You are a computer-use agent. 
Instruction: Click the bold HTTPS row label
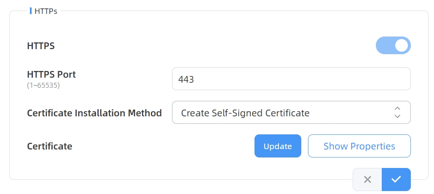[x=41, y=46]
